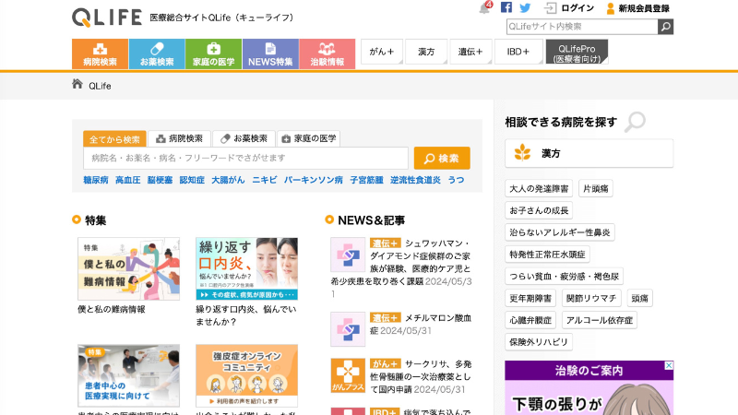Click the home icon in breadcrumb
Screen dimensions: 738x415
77,84
